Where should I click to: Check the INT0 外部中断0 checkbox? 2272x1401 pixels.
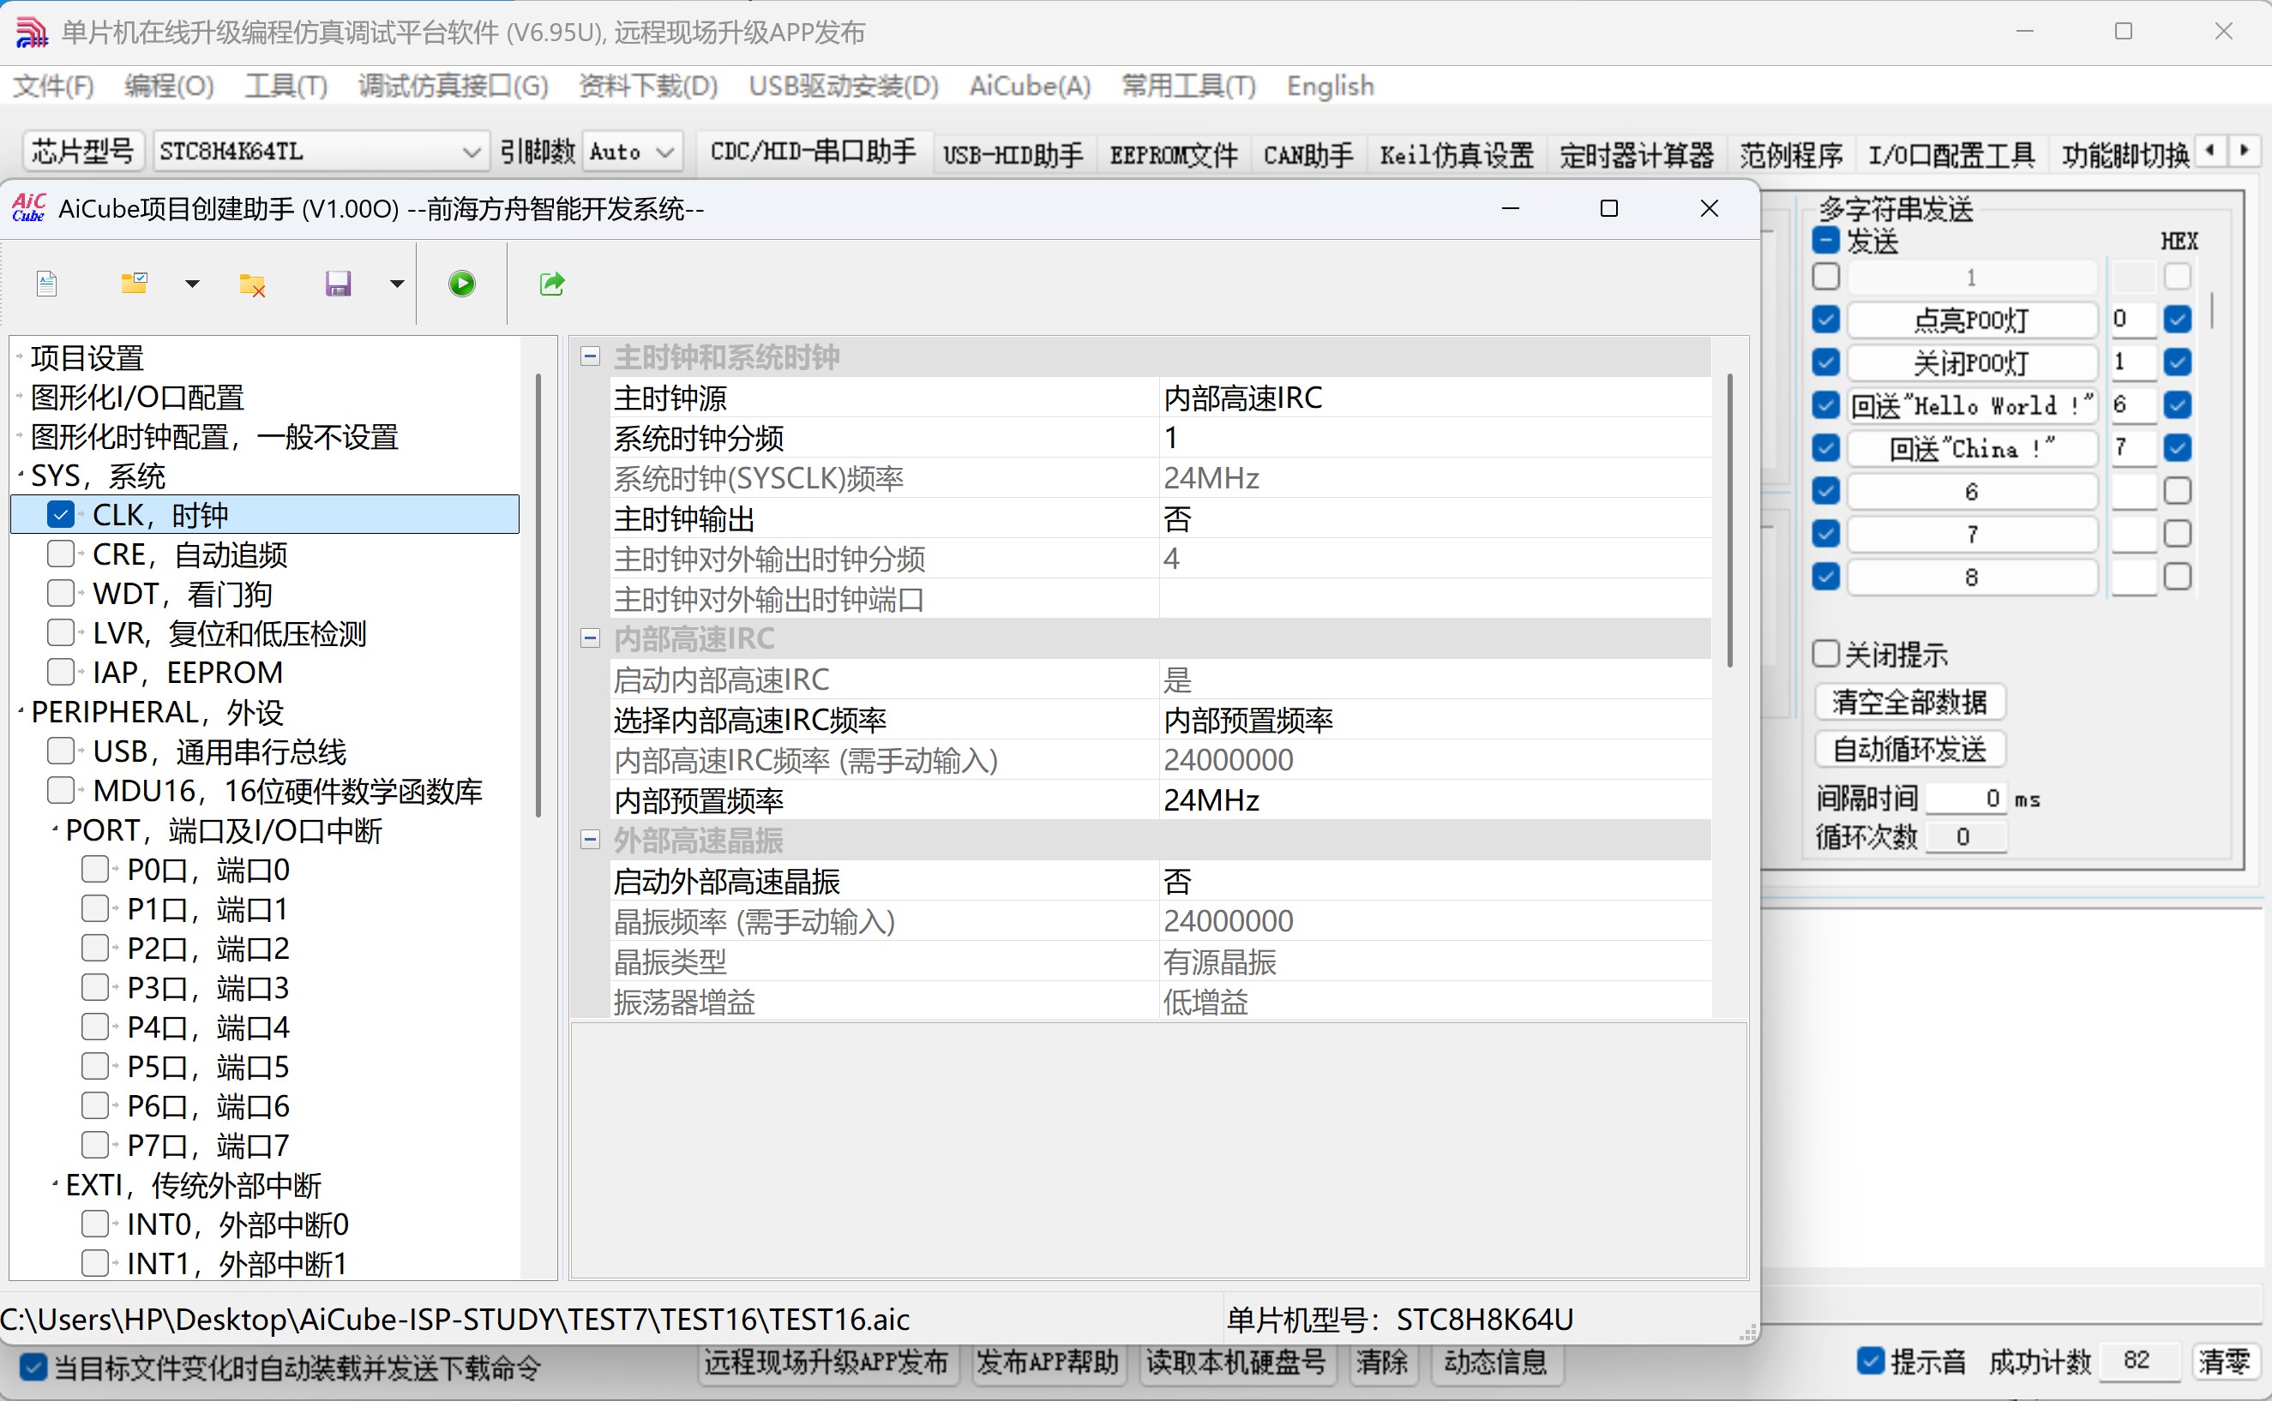click(x=94, y=1224)
